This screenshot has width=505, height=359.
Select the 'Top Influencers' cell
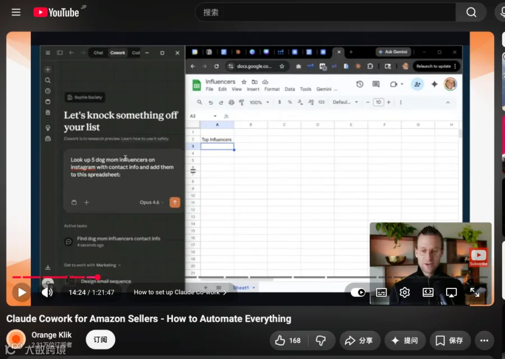[x=217, y=140]
